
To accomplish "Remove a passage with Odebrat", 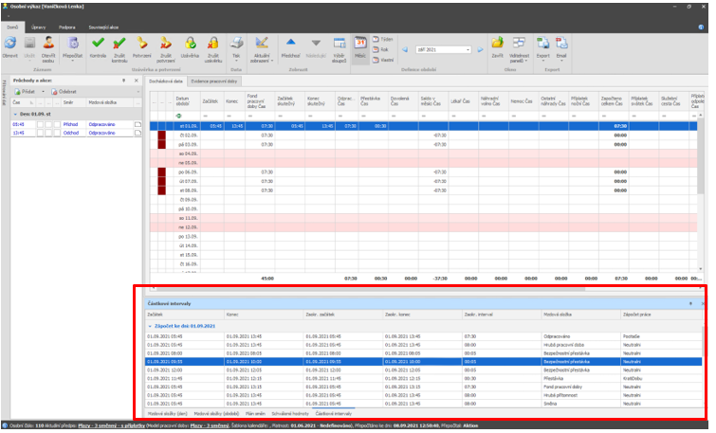I will [x=64, y=92].
